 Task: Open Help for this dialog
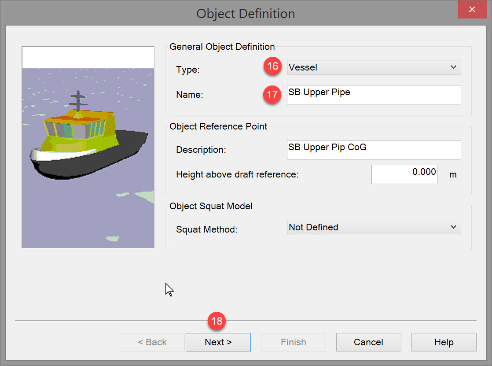[444, 342]
